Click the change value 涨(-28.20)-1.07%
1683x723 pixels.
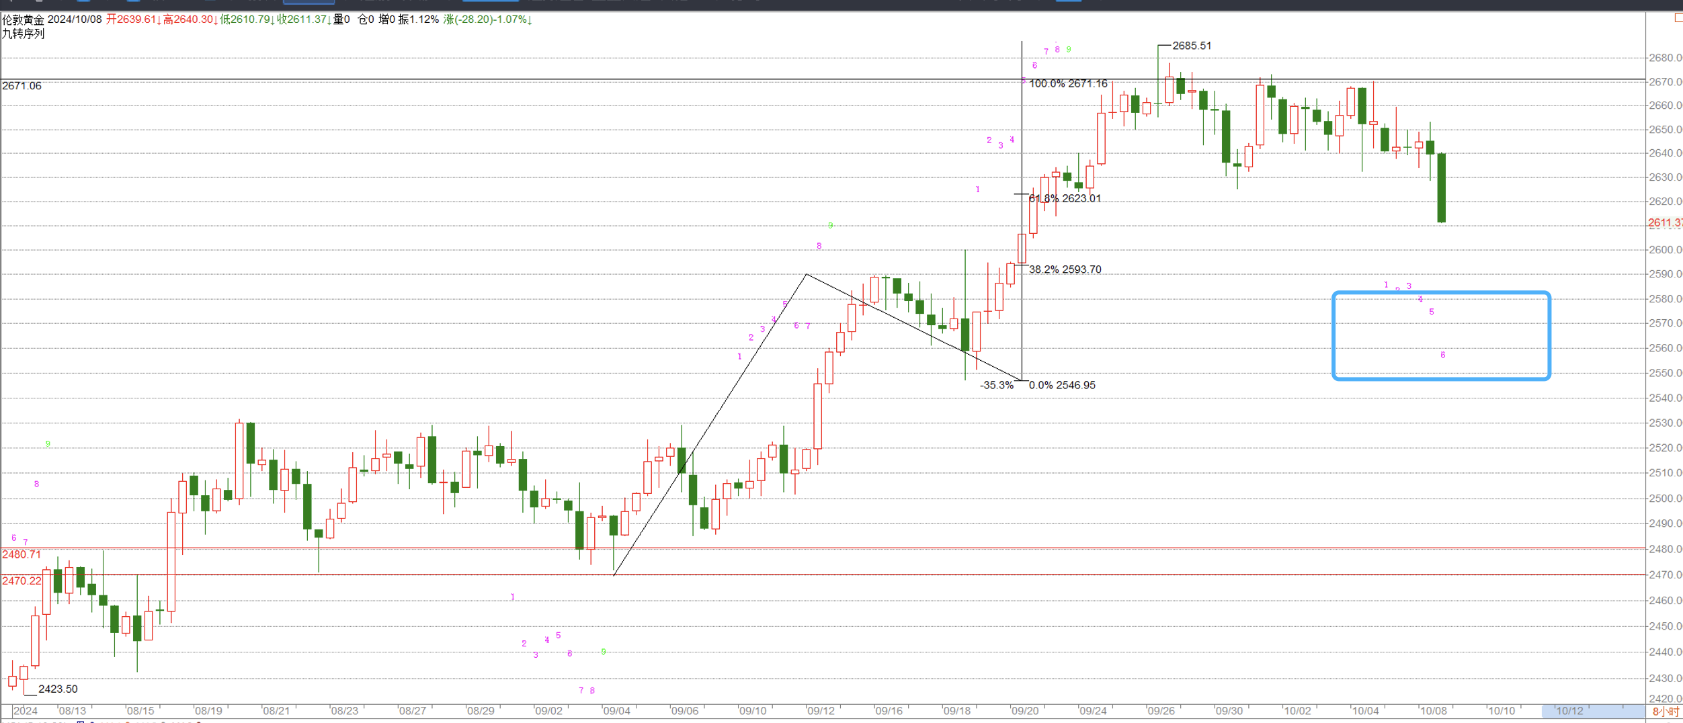pos(488,19)
